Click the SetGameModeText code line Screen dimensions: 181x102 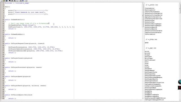tap(22, 25)
